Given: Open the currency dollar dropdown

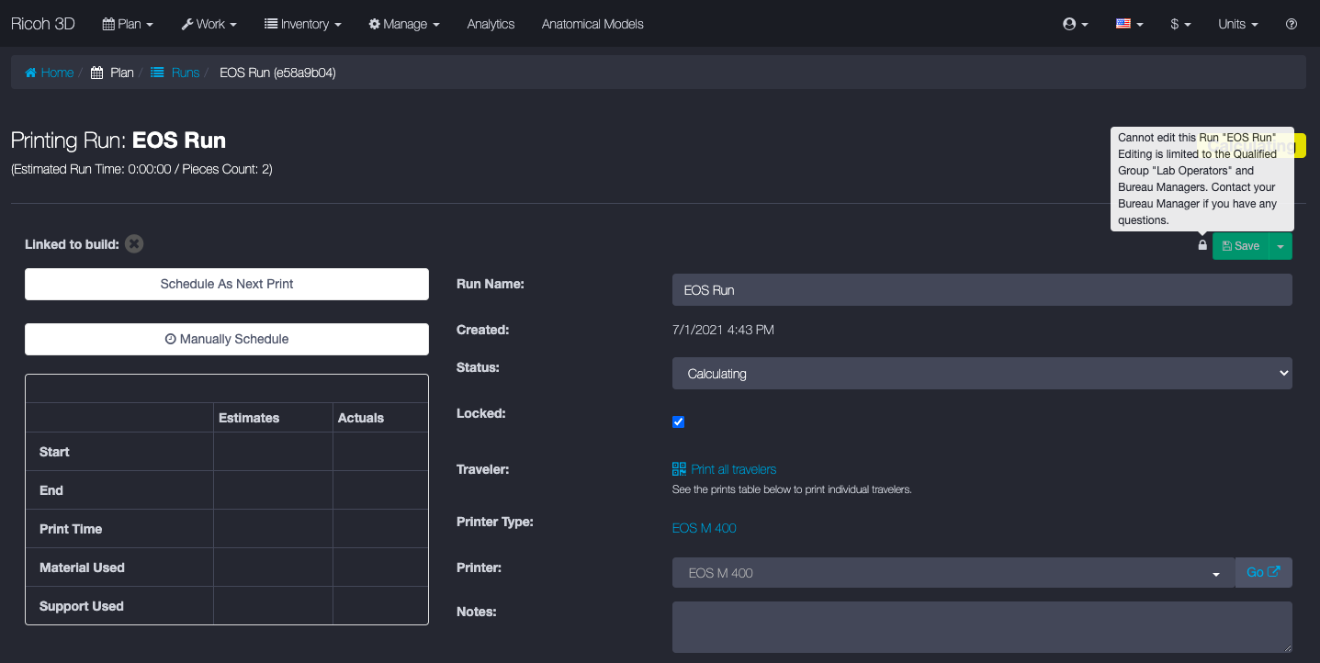Looking at the screenshot, I should coord(1180,24).
